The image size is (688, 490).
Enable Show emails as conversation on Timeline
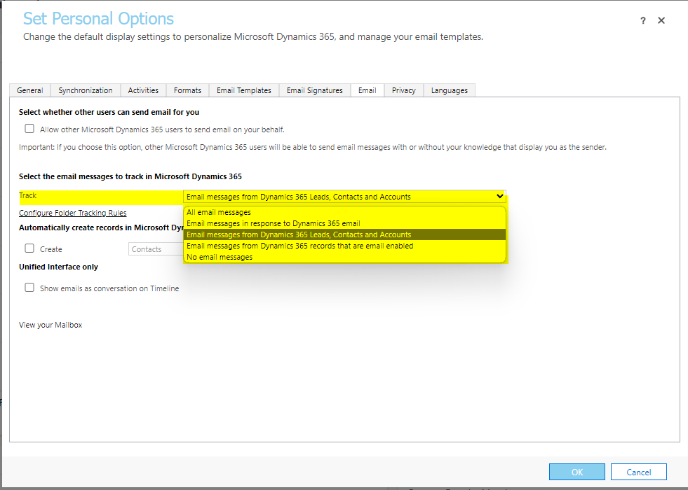pos(29,288)
